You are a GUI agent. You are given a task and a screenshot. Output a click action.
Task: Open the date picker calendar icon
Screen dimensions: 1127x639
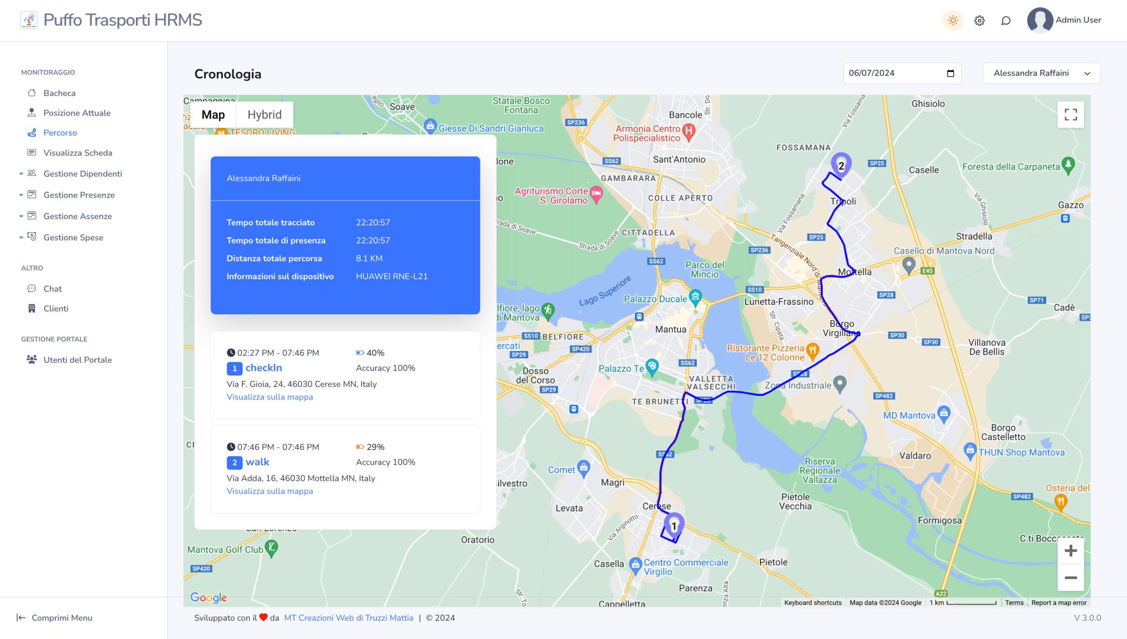pyautogui.click(x=950, y=73)
